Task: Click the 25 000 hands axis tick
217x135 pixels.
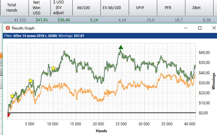Action: [121, 124]
